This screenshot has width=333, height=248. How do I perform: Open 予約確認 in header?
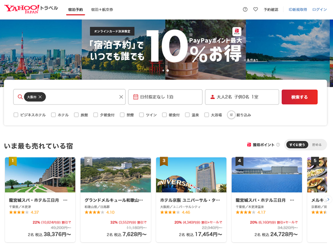pos(271,9)
